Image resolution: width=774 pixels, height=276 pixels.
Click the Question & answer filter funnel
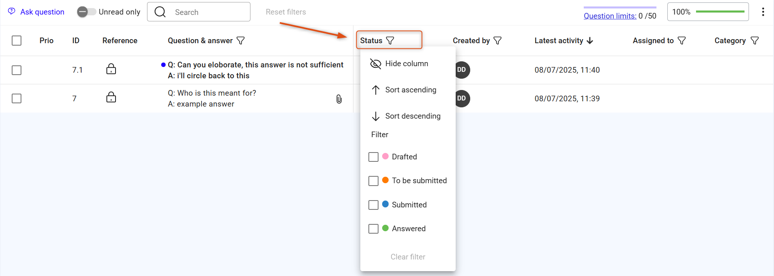point(240,40)
